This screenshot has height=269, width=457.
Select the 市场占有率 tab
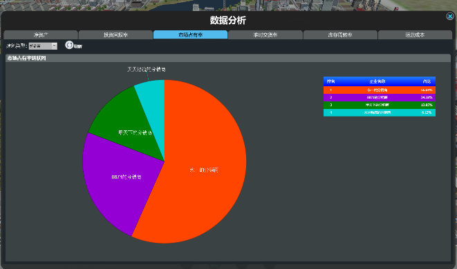tap(190, 35)
